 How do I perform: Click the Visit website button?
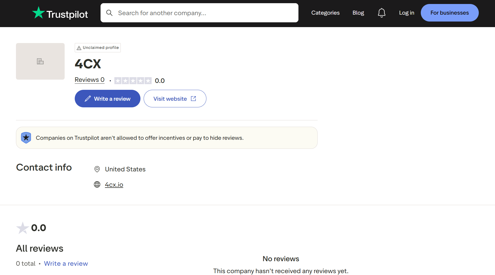point(175,99)
